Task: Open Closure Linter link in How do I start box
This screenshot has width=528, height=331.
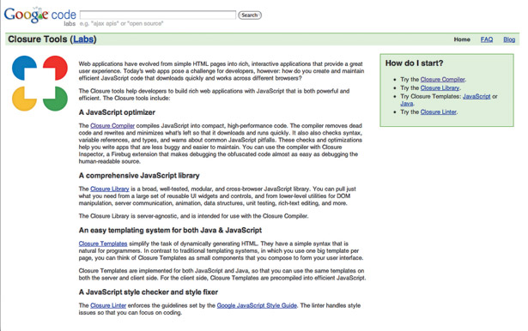Action: [439, 111]
